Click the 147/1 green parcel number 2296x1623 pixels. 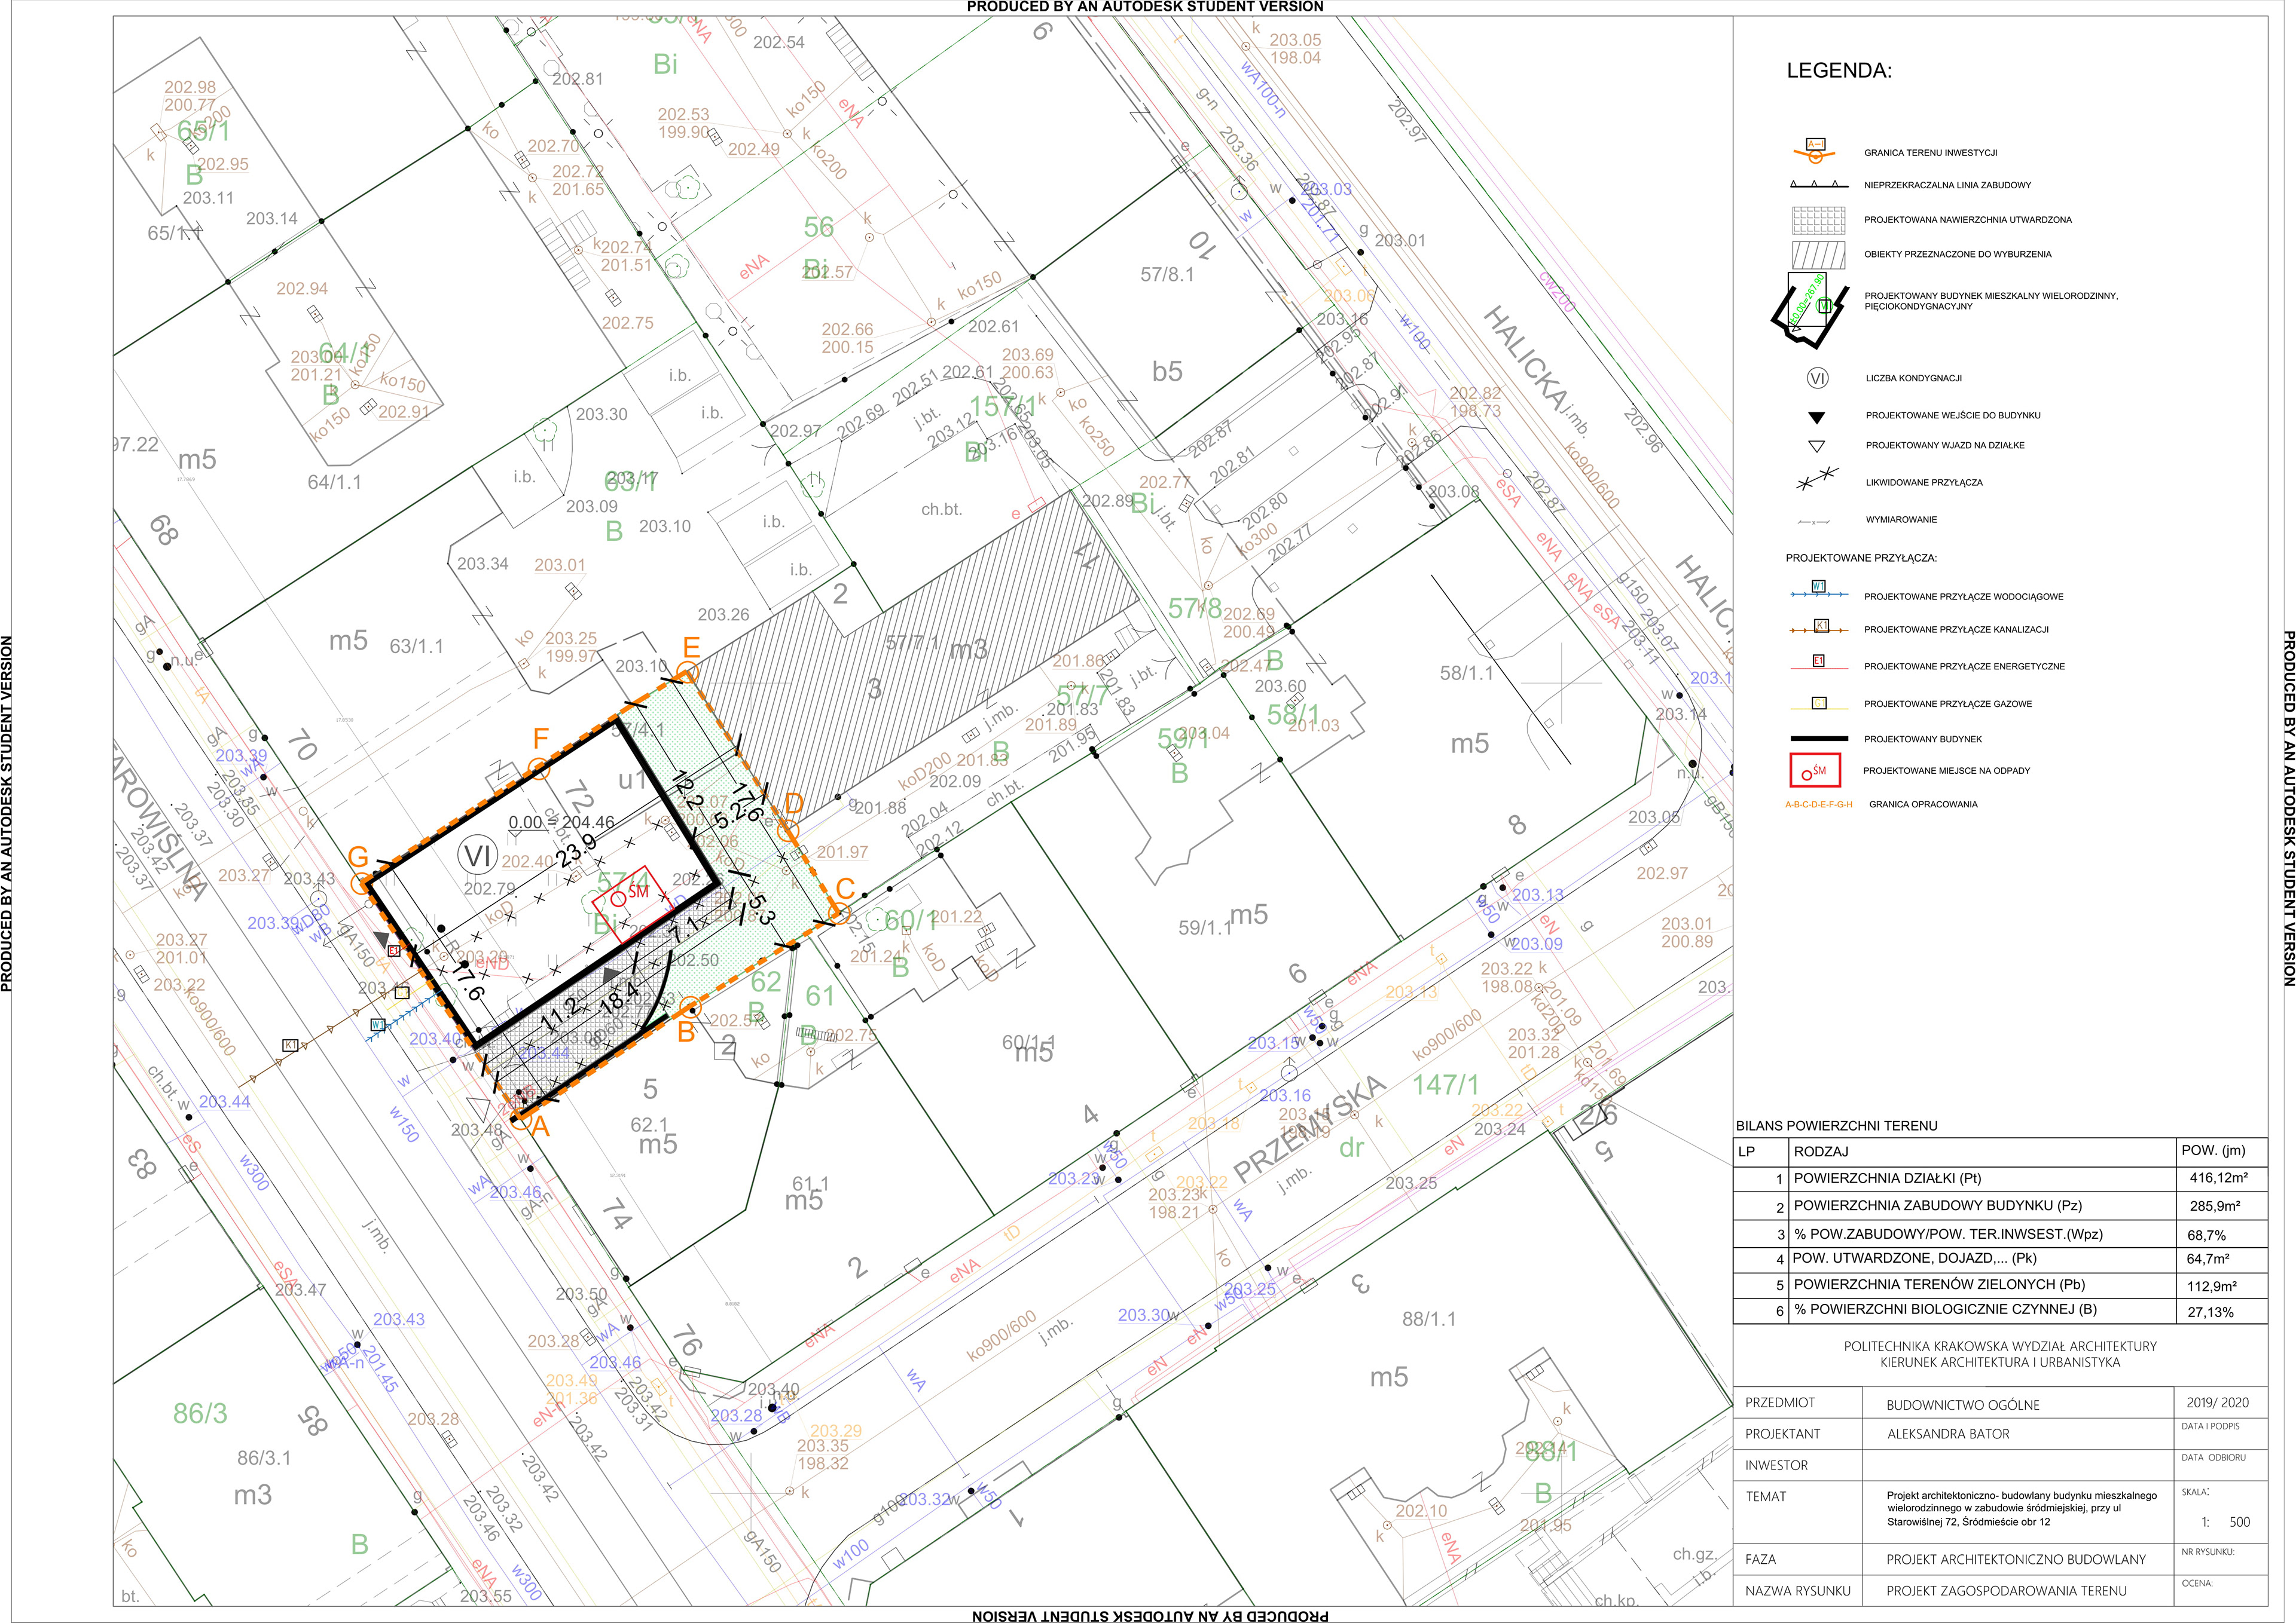(1445, 1085)
